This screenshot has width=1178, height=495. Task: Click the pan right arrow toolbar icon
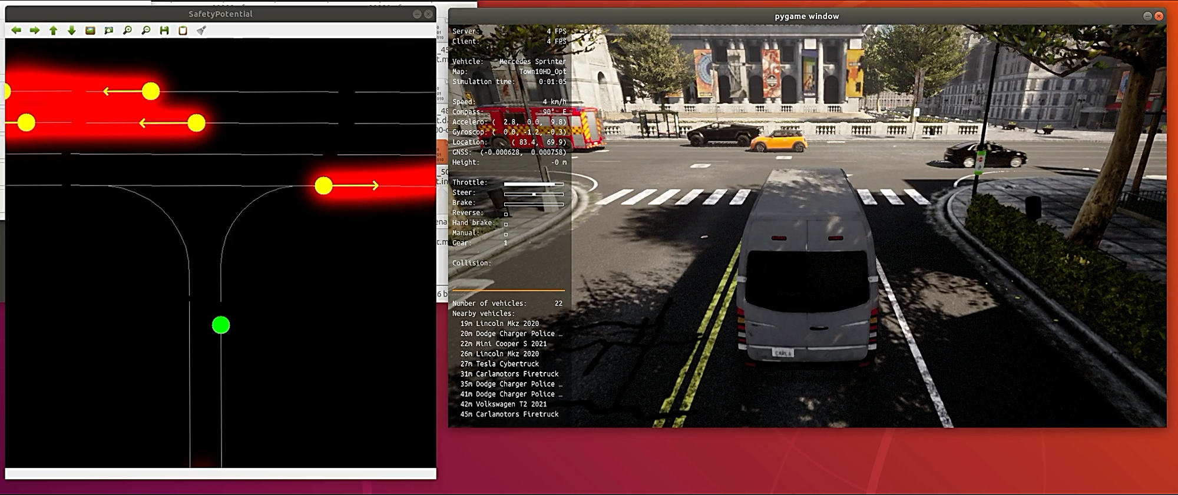click(x=35, y=31)
